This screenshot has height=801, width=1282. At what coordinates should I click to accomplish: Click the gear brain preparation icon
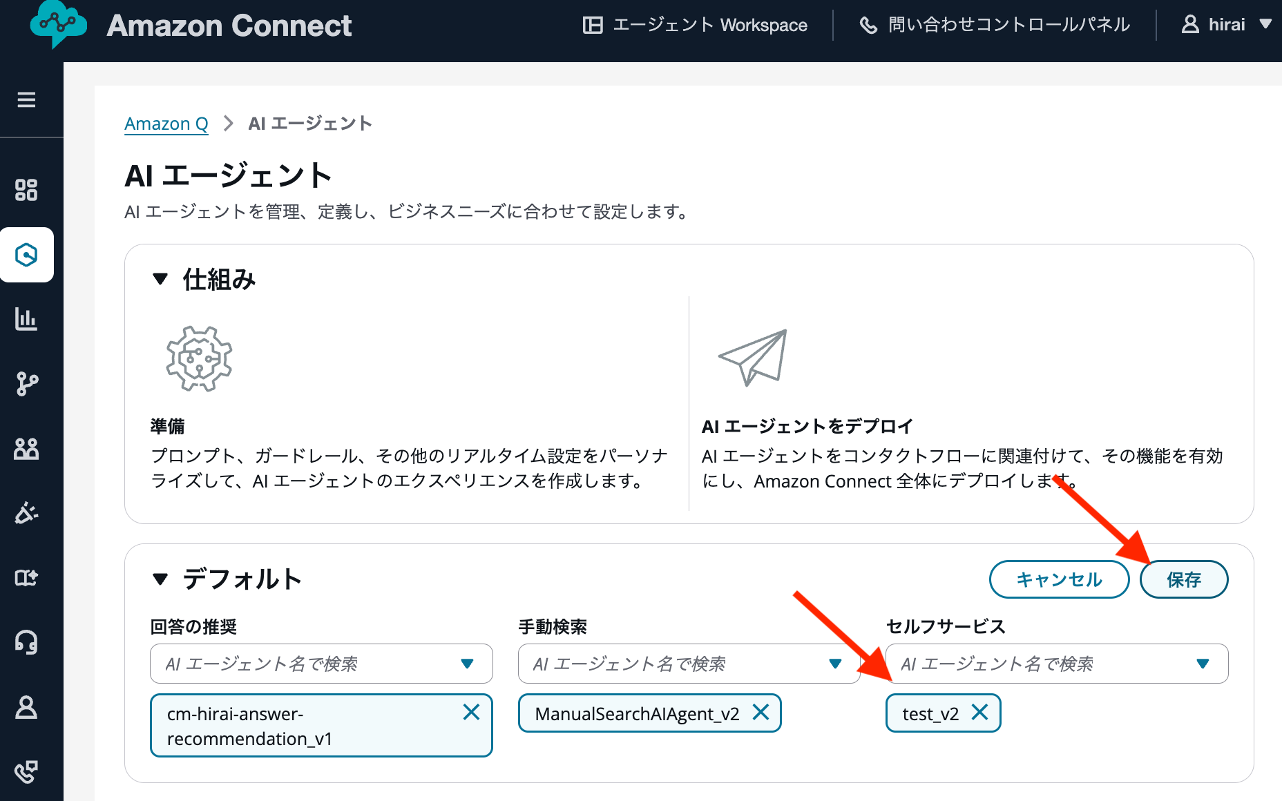(x=199, y=358)
